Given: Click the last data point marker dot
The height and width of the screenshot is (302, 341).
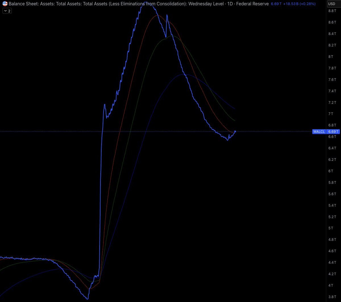Looking at the screenshot, I should 235,131.
